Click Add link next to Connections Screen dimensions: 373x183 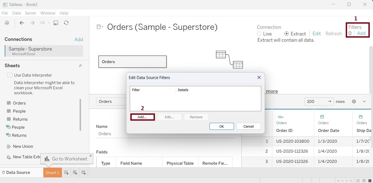click(79, 40)
